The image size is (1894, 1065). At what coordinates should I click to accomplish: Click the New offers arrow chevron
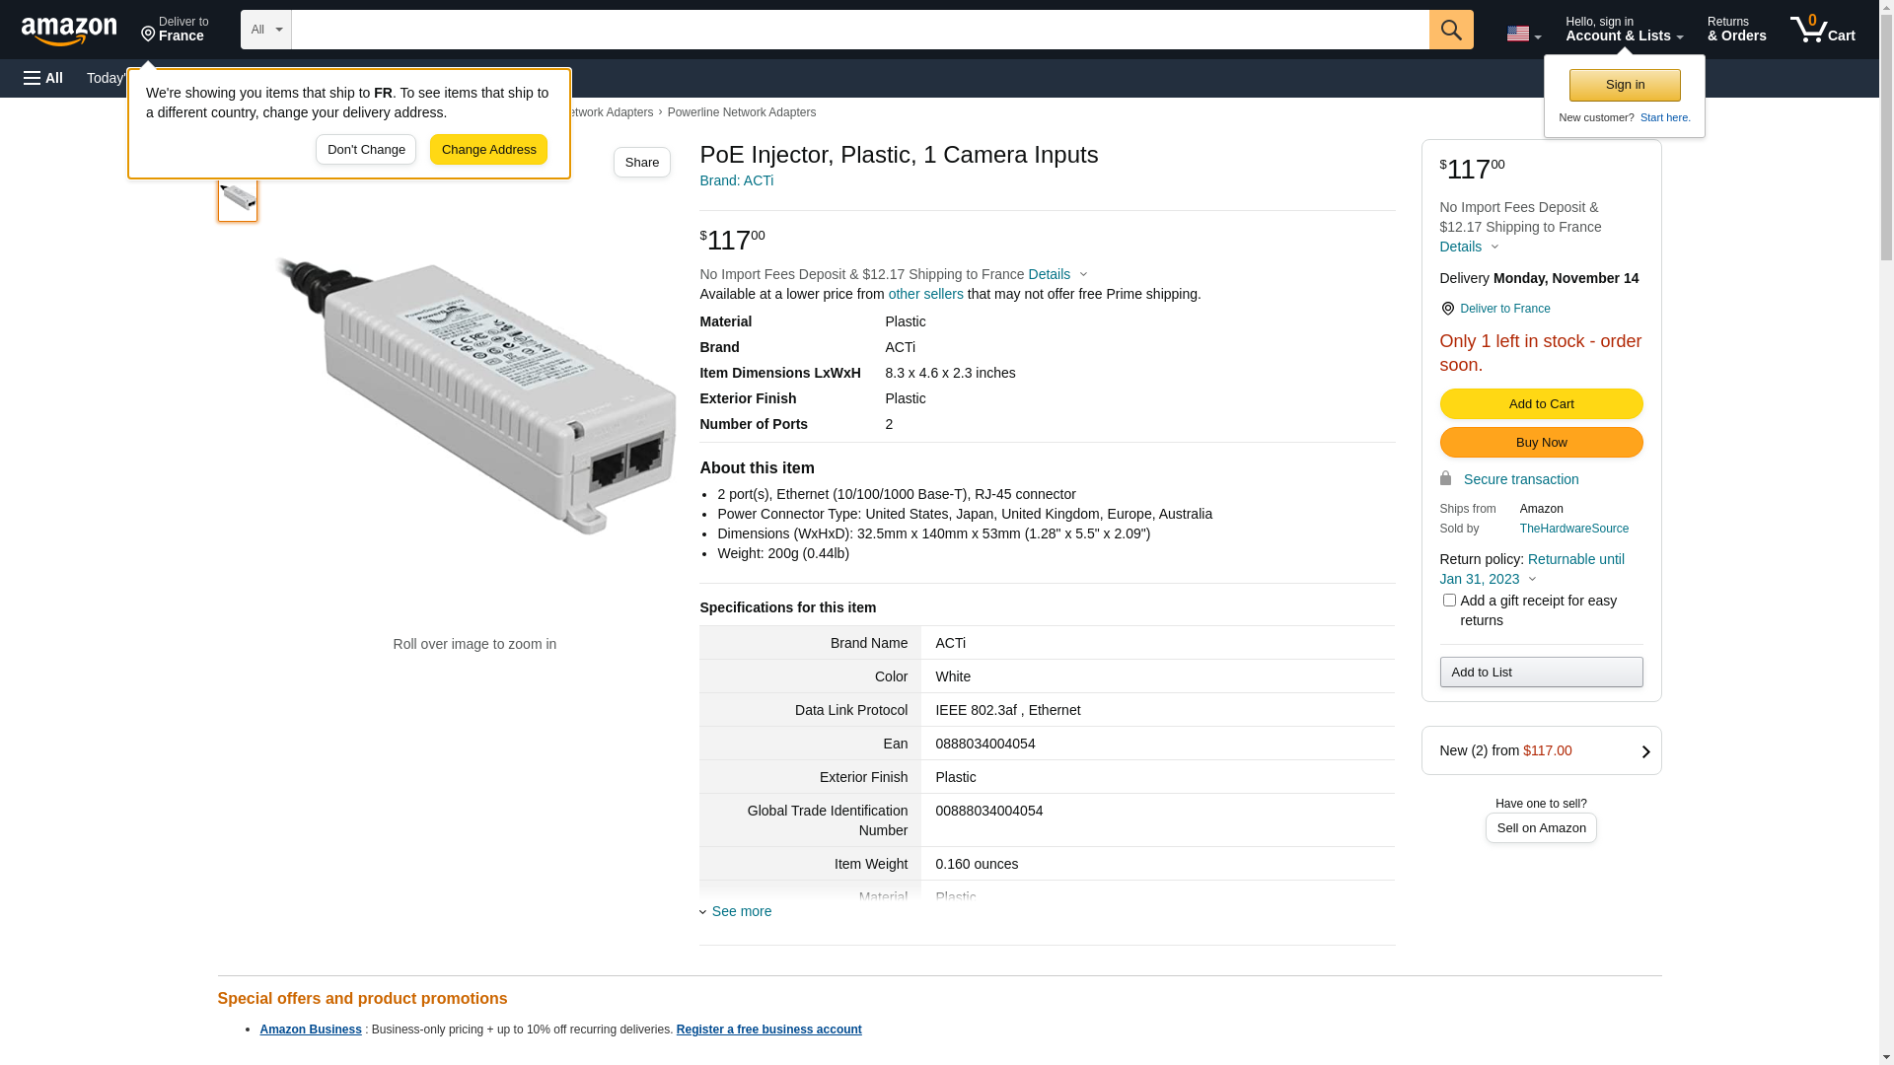(1645, 751)
